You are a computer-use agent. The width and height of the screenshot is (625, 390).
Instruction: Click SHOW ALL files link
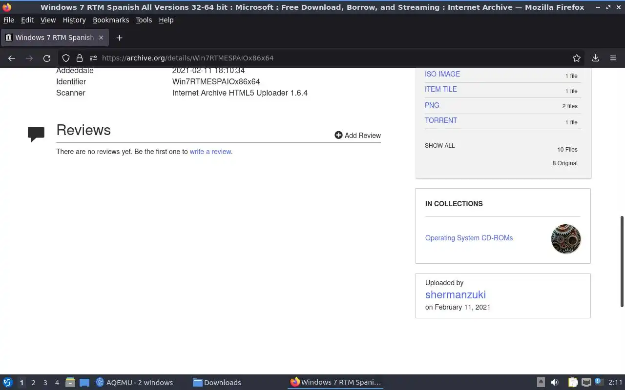[439, 146]
